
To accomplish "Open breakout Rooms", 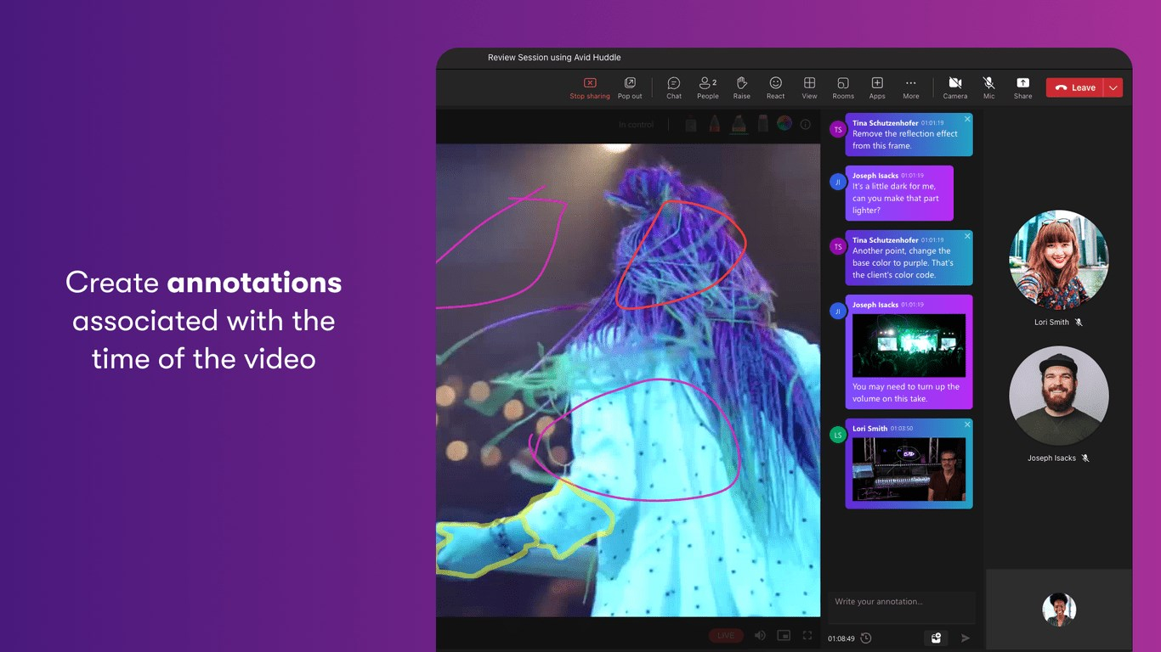I will tap(842, 87).
